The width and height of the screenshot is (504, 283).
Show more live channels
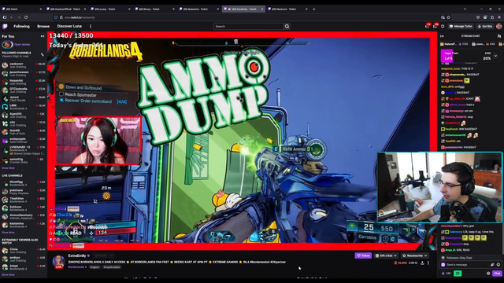[x=8, y=233]
